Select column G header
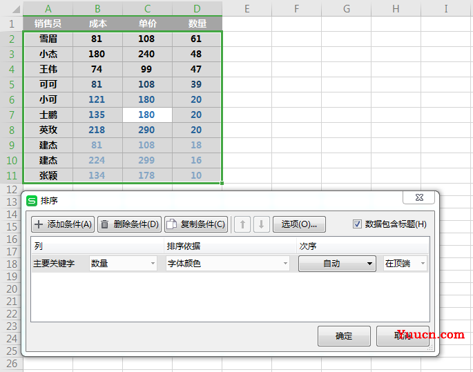 coord(347,9)
